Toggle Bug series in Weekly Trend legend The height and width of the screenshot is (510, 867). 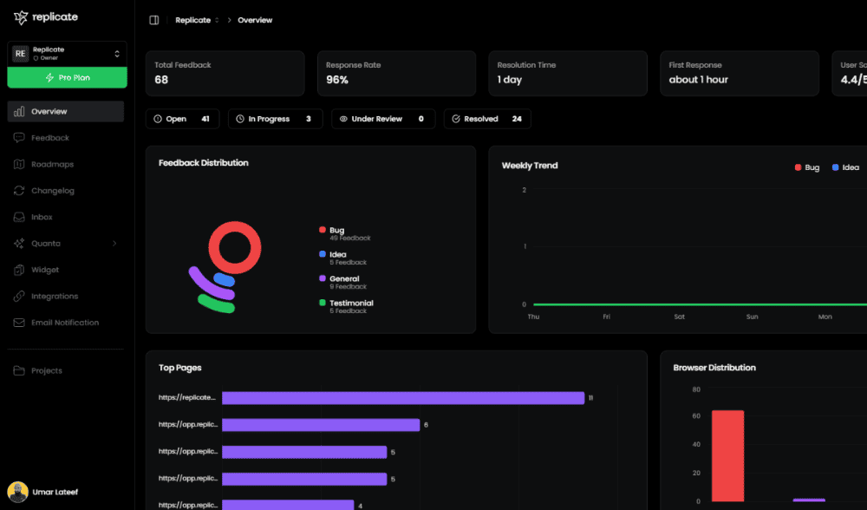click(x=806, y=167)
